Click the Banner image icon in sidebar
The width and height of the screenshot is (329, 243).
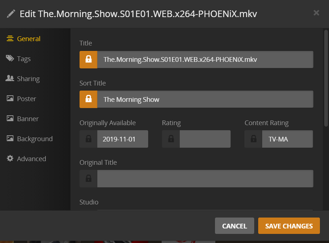pyautogui.click(x=10, y=118)
